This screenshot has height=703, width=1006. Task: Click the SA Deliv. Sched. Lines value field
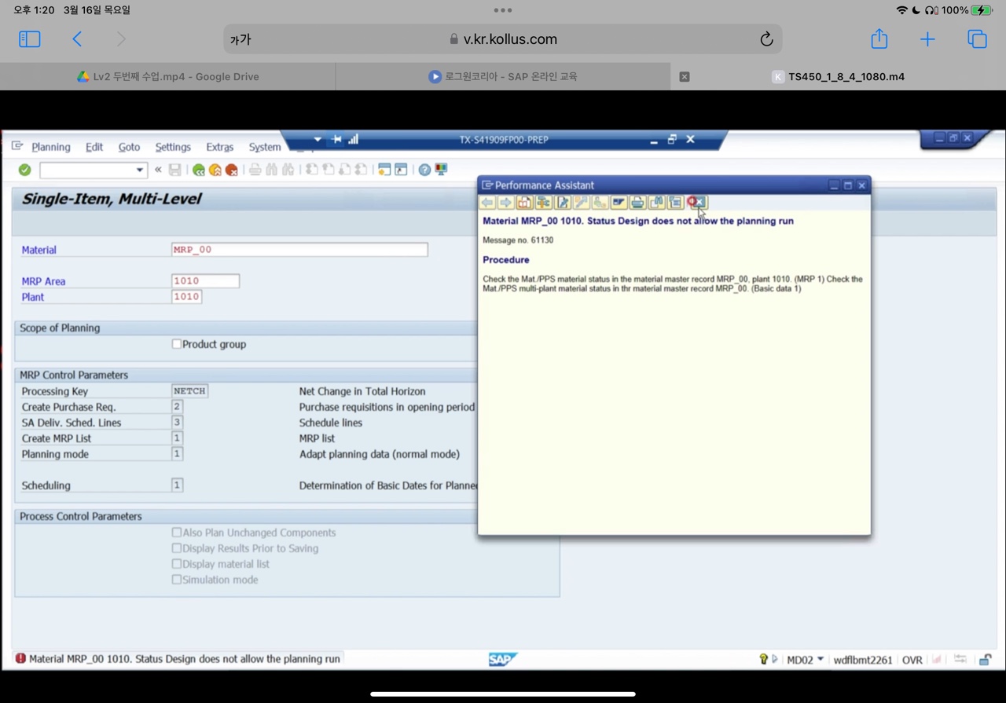point(177,423)
